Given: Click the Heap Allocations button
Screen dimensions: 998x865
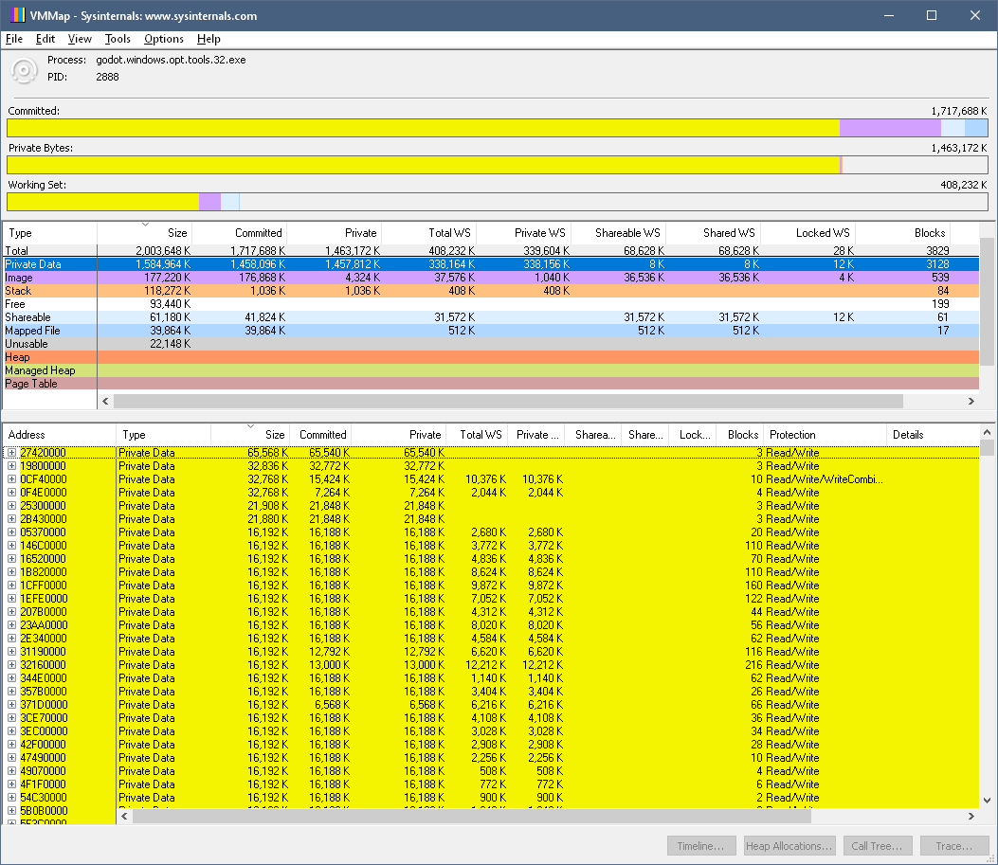Looking at the screenshot, I should (x=789, y=846).
